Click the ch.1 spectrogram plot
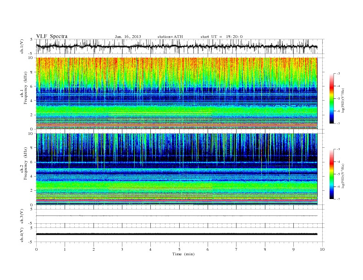Viewport: 363px width, 280px height. tap(176, 93)
